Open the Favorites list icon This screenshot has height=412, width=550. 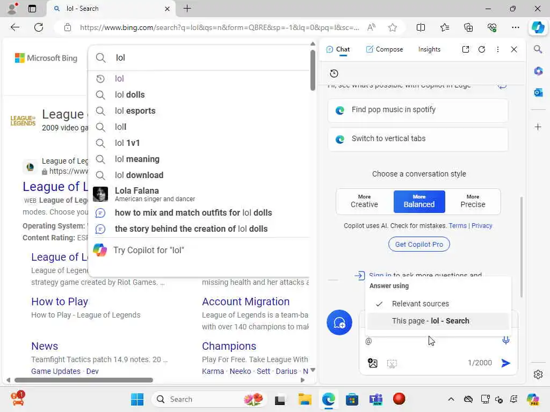click(x=444, y=27)
